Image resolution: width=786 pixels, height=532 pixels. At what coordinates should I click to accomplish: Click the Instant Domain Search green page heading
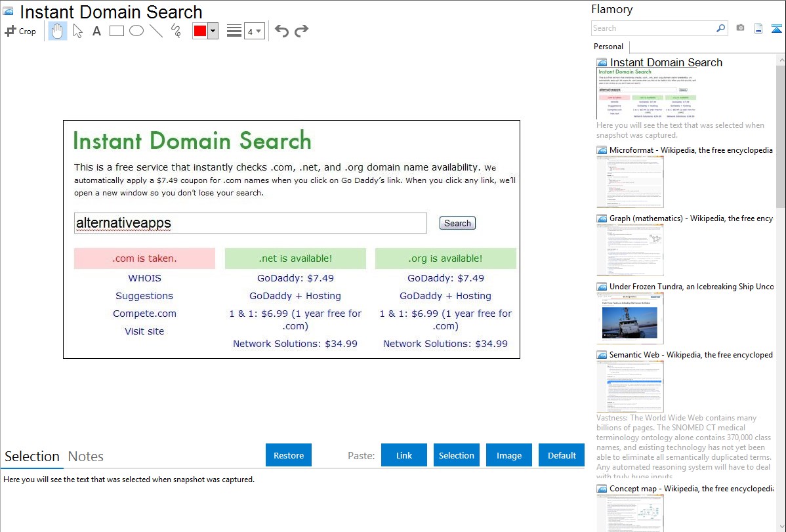click(x=192, y=140)
